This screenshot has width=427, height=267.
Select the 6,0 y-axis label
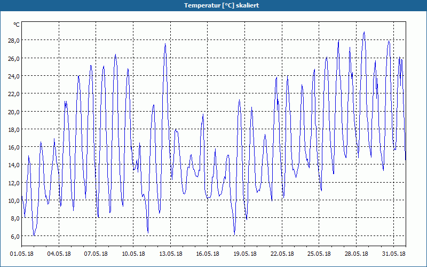pyautogui.click(x=15, y=237)
